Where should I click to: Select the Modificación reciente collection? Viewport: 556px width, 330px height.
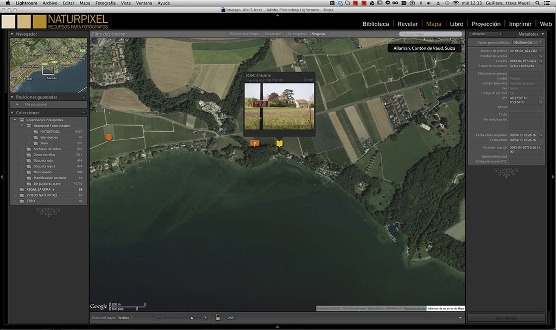tap(49, 178)
